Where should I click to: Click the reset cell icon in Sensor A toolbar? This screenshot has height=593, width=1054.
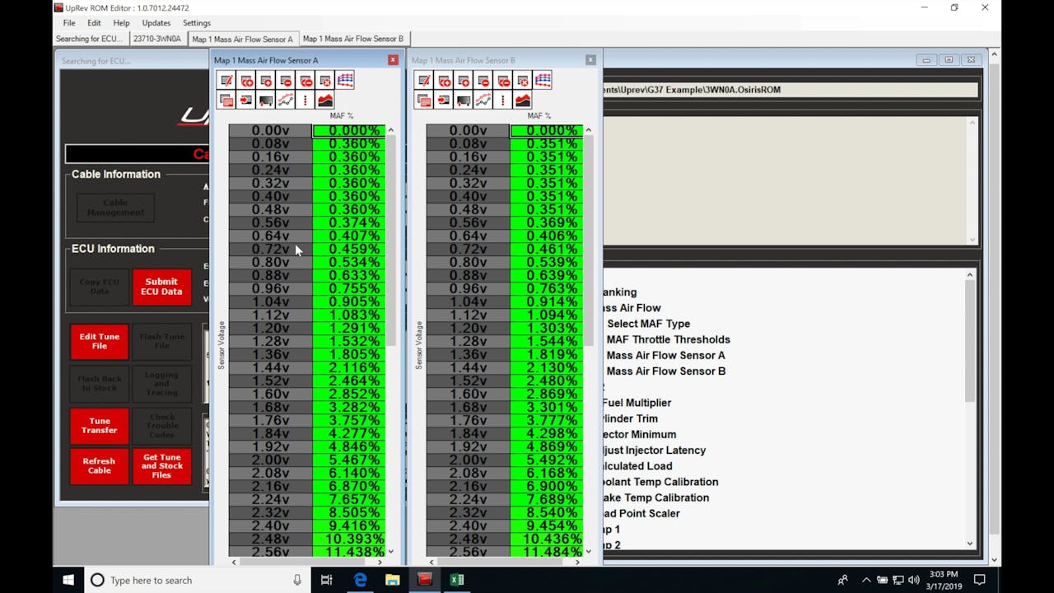[325, 80]
